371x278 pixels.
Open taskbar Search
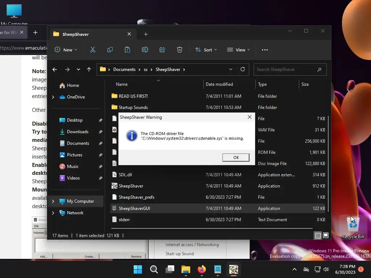pos(154,269)
